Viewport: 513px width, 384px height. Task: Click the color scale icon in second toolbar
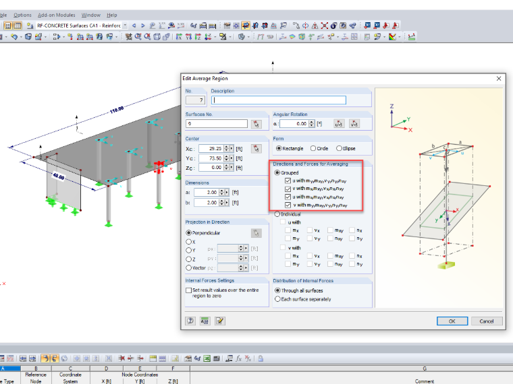click(393, 37)
